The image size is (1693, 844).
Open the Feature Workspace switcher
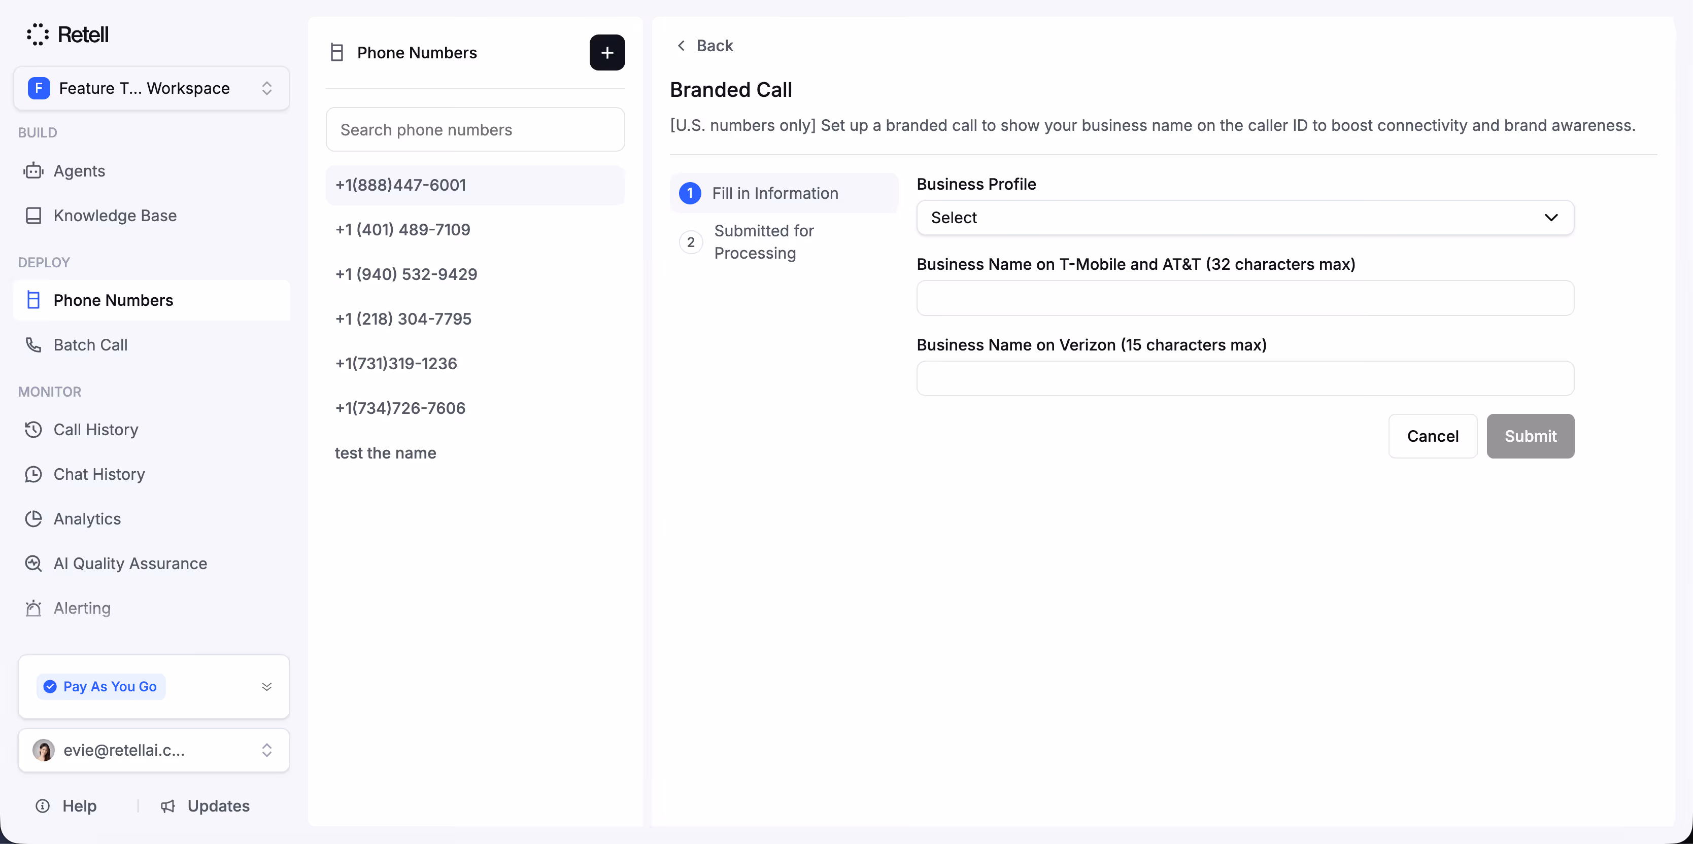coord(151,88)
